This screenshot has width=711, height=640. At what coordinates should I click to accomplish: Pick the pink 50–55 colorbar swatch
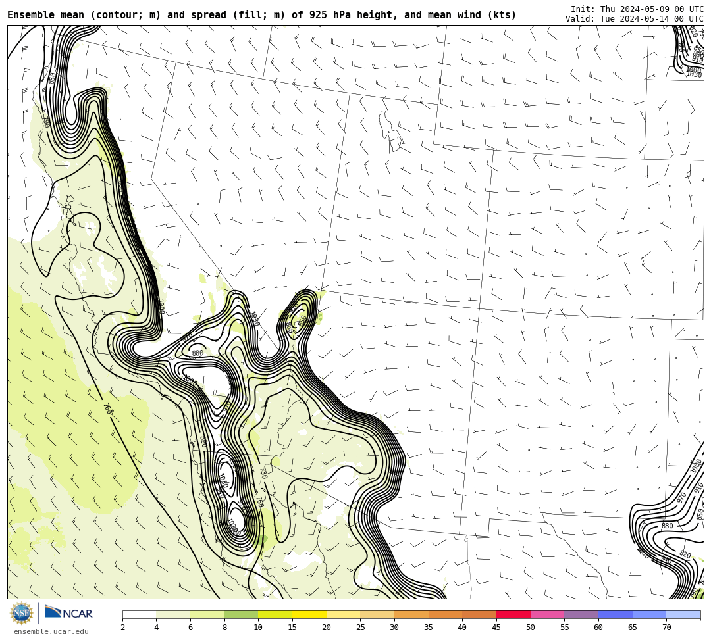pos(547,614)
